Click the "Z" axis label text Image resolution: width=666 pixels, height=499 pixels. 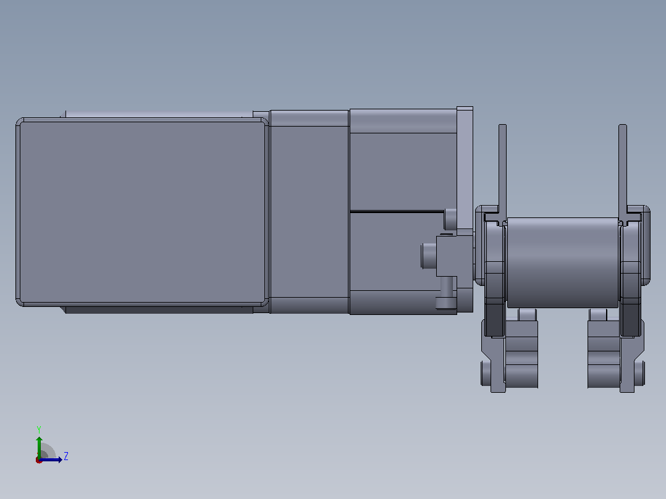[66, 456]
